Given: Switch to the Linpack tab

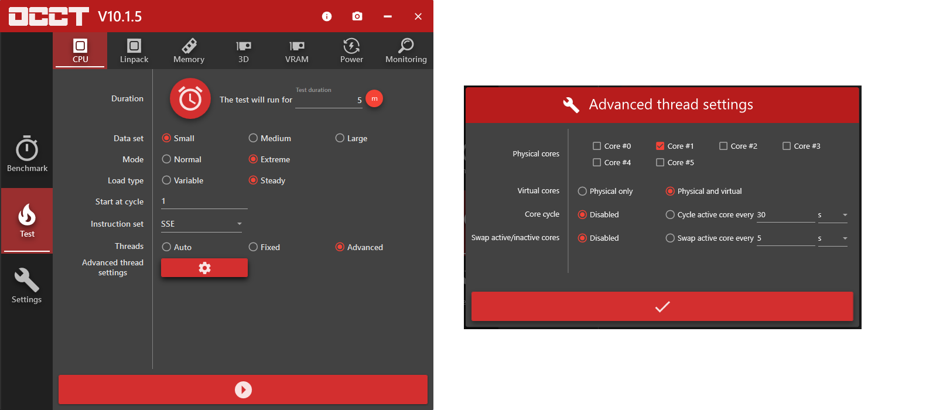Looking at the screenshot, I should (x=134, y=50).
